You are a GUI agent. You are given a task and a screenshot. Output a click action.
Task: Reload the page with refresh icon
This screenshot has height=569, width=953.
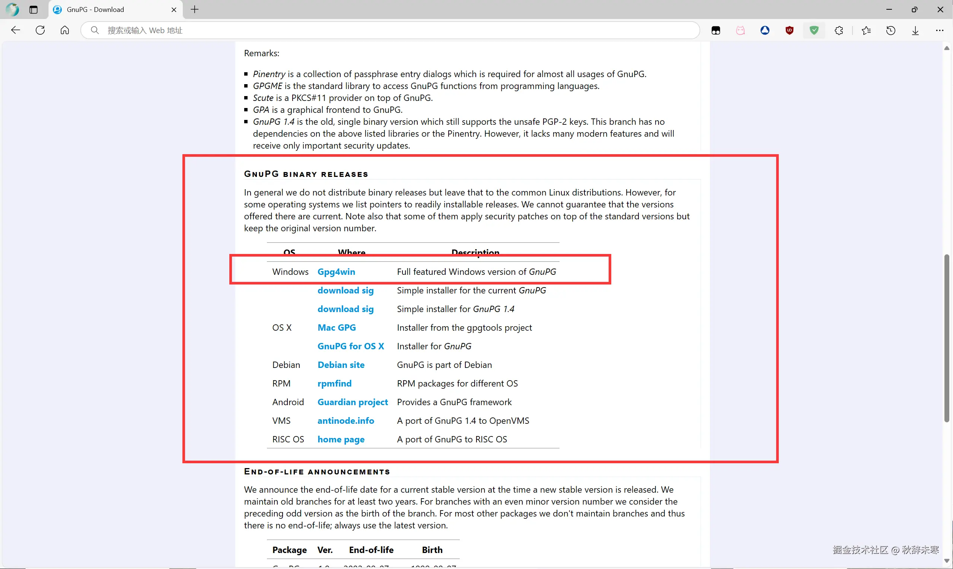point(40,30)
